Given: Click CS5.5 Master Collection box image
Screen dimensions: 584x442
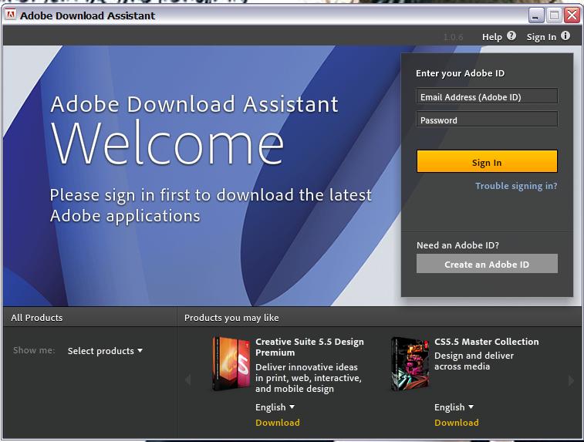Looking at the screenshot, I should coord(409,364).
